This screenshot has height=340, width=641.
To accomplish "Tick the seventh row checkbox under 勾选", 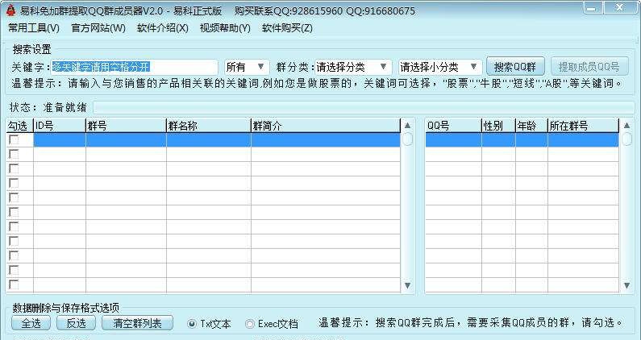I will click(14, 227).
